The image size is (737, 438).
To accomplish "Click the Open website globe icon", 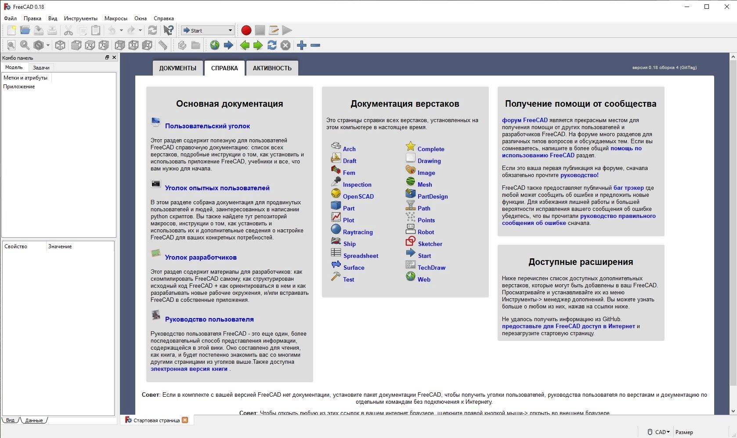I will [x=215, y=45].
